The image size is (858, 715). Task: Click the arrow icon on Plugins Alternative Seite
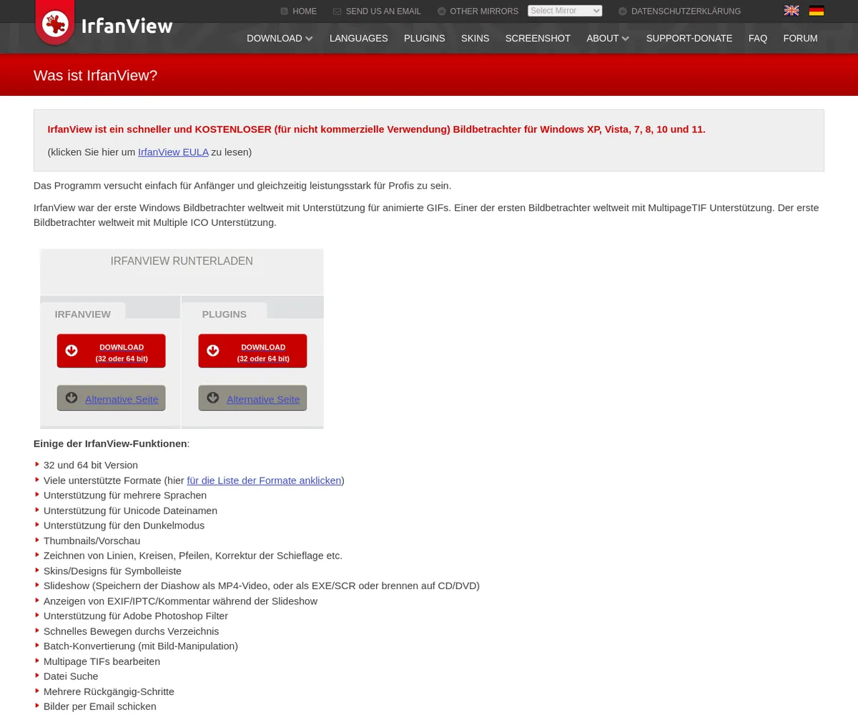213,398
